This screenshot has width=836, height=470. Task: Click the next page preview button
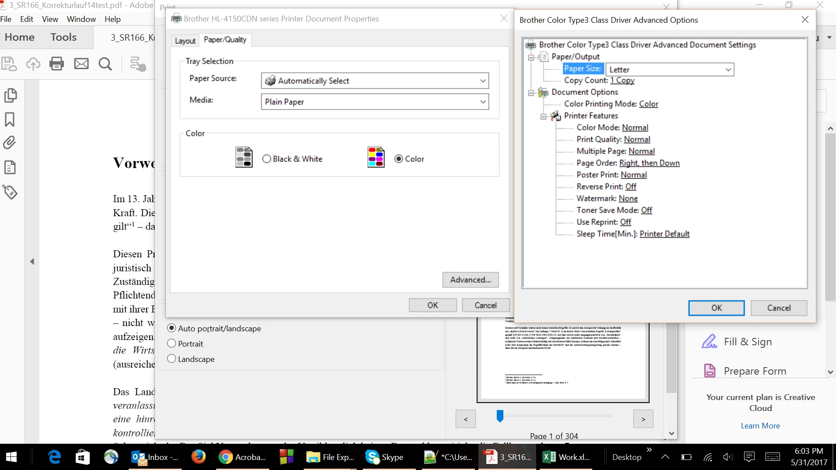click(643, 419)
